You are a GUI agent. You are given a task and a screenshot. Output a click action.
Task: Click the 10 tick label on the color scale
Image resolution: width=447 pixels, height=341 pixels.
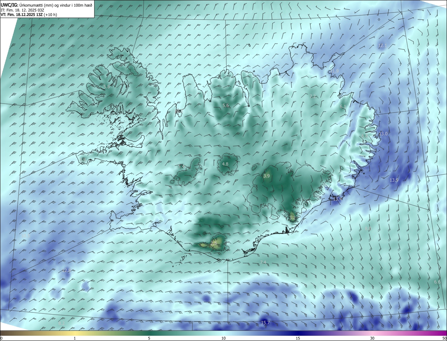pyautogui.click(x=223, y=338)
